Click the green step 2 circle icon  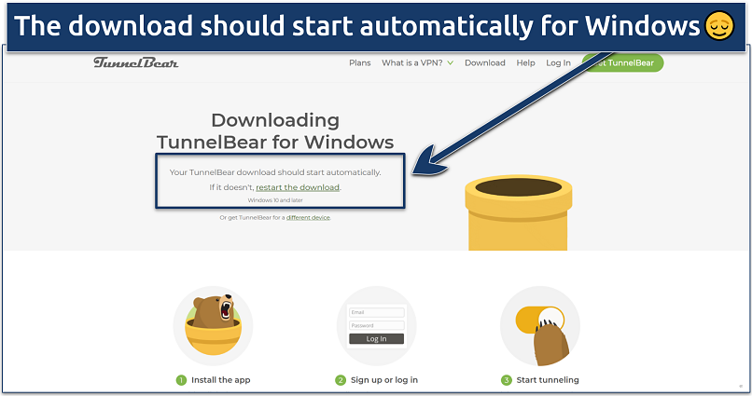tap(341, 380)
